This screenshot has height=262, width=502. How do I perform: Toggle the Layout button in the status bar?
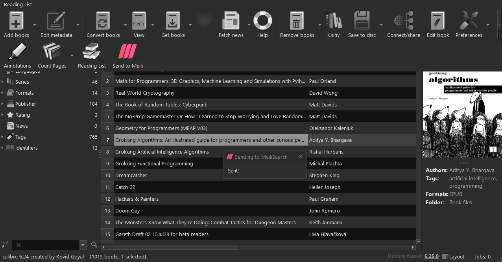[x=453, y=257]
